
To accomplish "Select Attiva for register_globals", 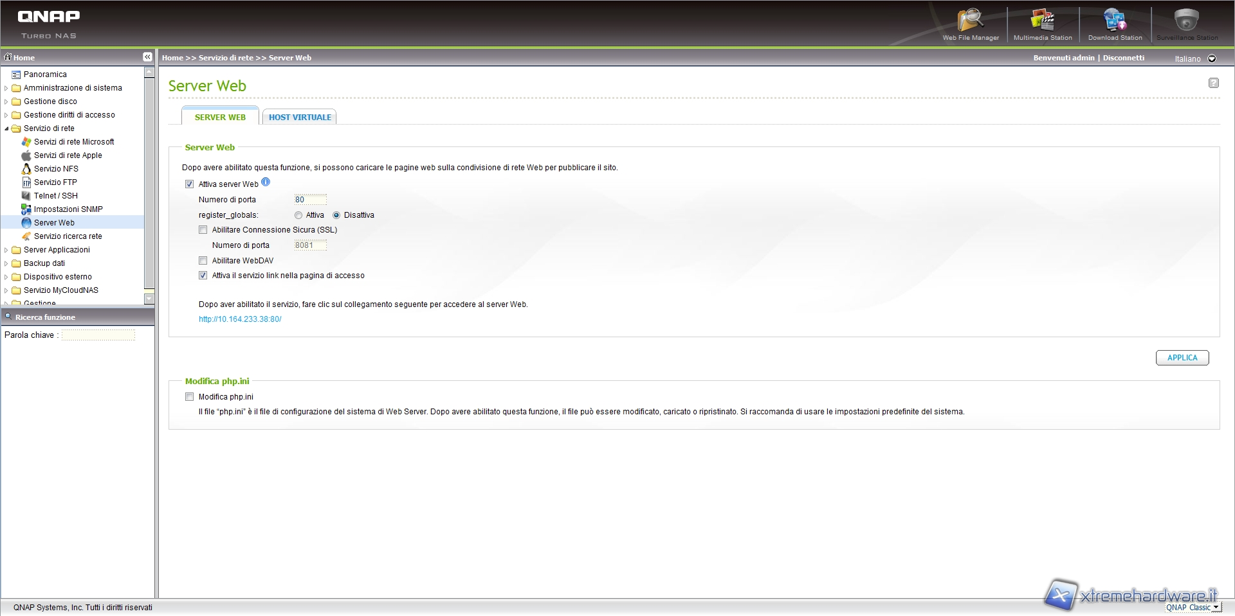I will [x=298, y=216].
